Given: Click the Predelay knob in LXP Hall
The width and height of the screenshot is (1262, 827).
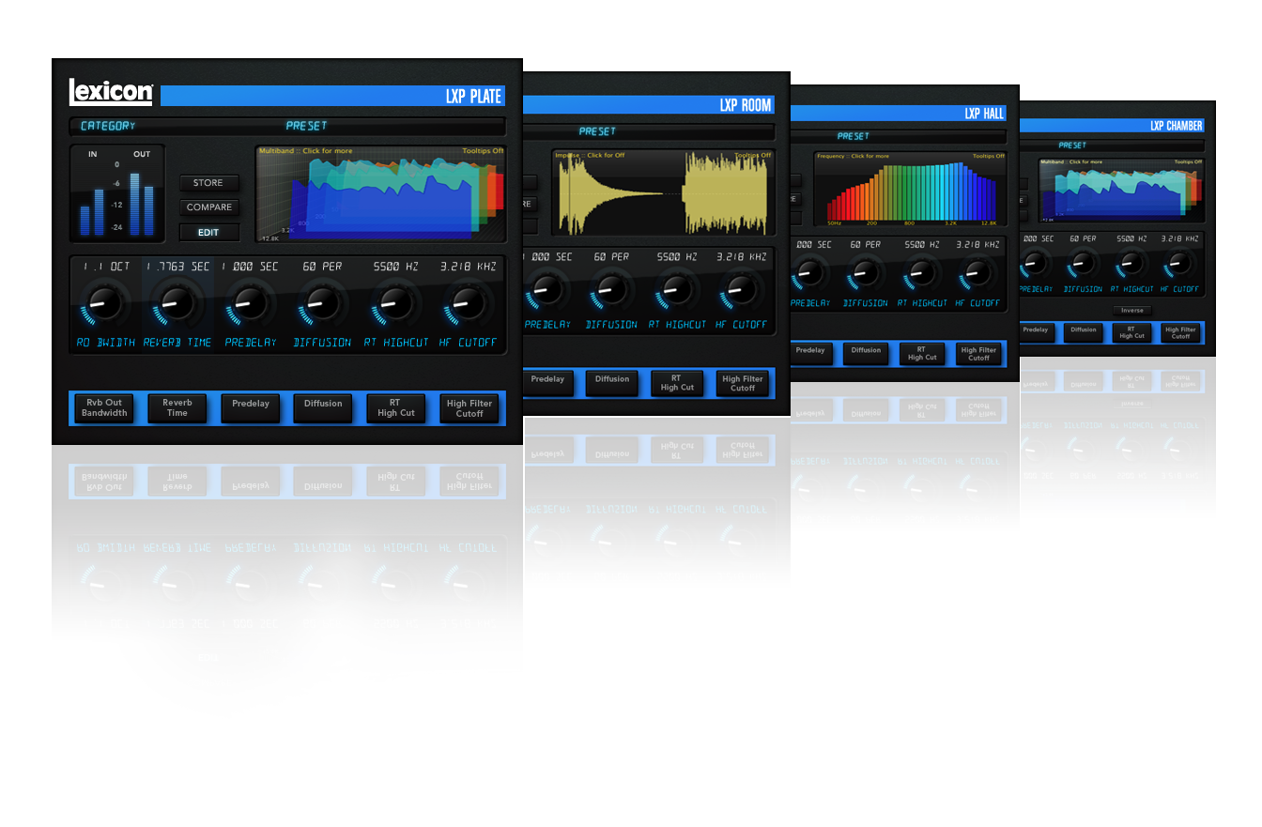Looking at the screenshot, I should pos(812,273).
